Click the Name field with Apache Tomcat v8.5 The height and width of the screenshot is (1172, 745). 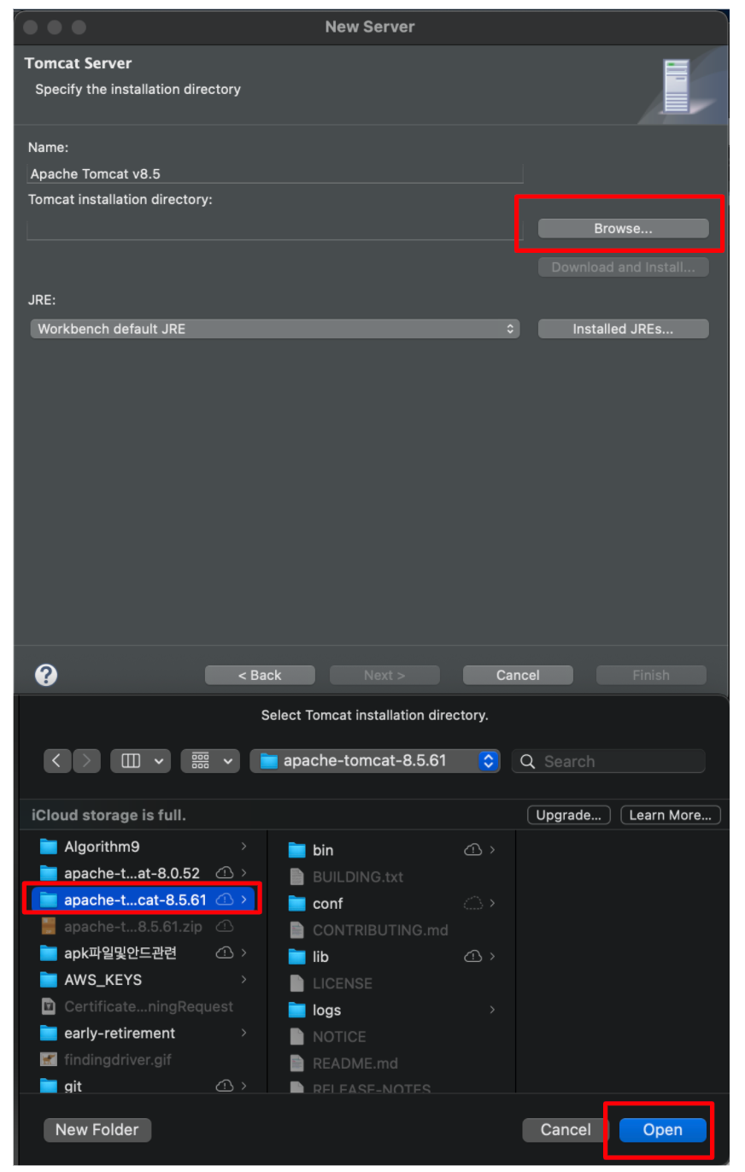point(275,173)
